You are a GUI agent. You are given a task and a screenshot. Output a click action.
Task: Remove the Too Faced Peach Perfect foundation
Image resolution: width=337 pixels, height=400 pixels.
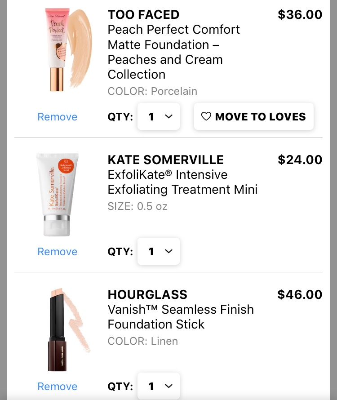(x=58, y=117)
